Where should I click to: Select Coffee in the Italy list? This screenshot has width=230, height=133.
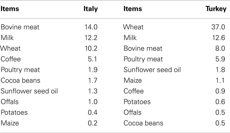(10, 59)
